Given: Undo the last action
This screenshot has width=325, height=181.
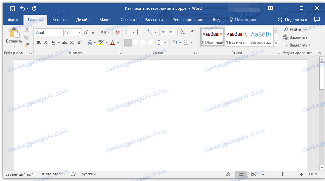Looking at the screenshot, I should [x=22, y=8].
